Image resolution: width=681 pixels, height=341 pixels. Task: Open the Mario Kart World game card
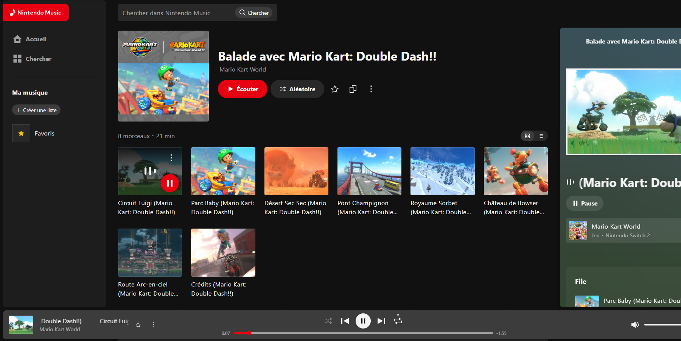(623, 230)
